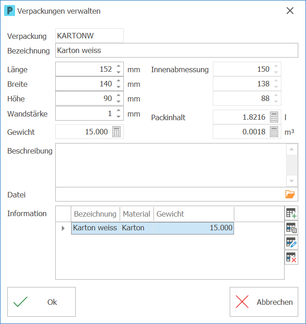
Task: Open file browser folder icon in Datei
Action: tap(290, 194)
